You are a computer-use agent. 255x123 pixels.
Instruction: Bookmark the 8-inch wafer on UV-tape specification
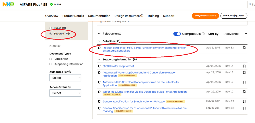pos(244,102)
